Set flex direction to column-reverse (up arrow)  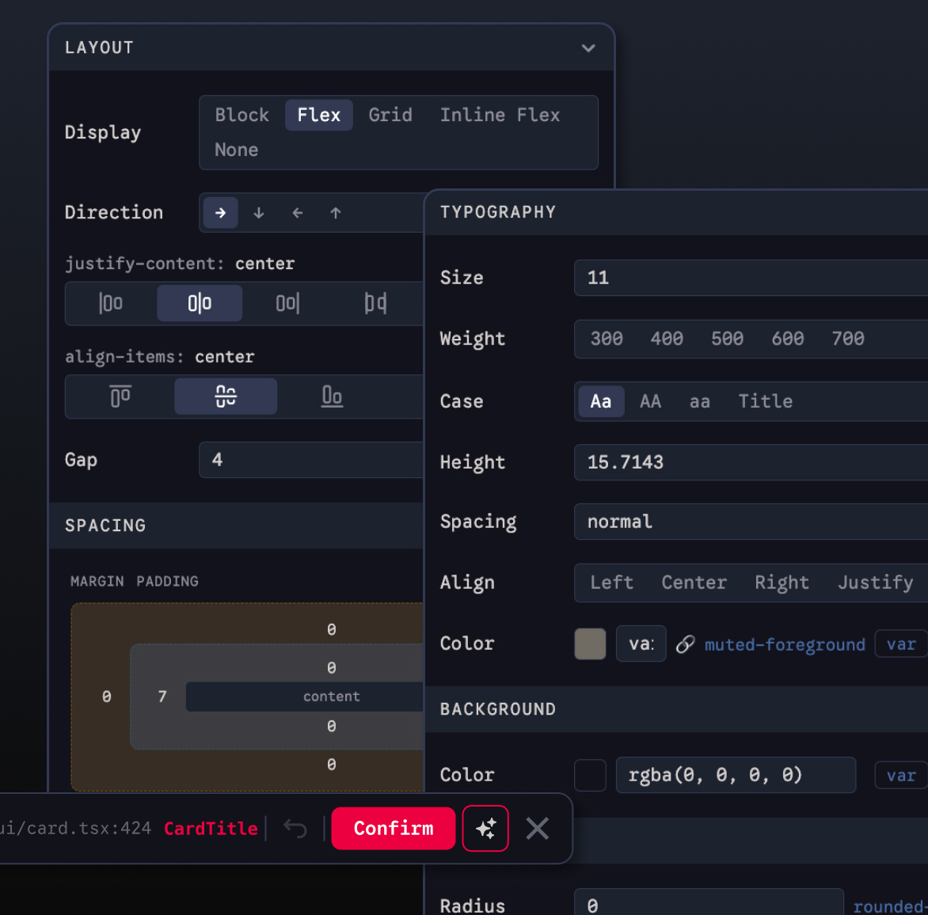tap(336, 213)
